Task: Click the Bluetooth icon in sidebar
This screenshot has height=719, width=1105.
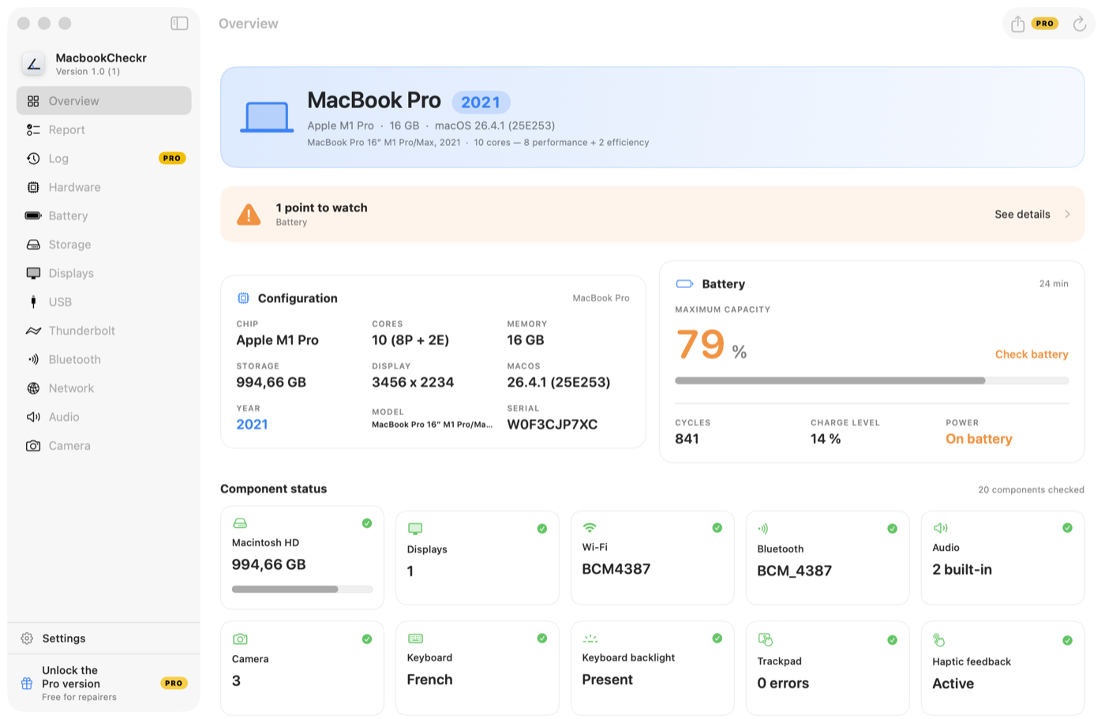Action: pos(33,359)
